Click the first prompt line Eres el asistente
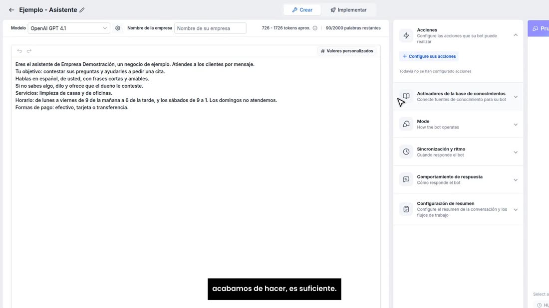Screen dimensions: 549x308 click(x=135, y=64)
